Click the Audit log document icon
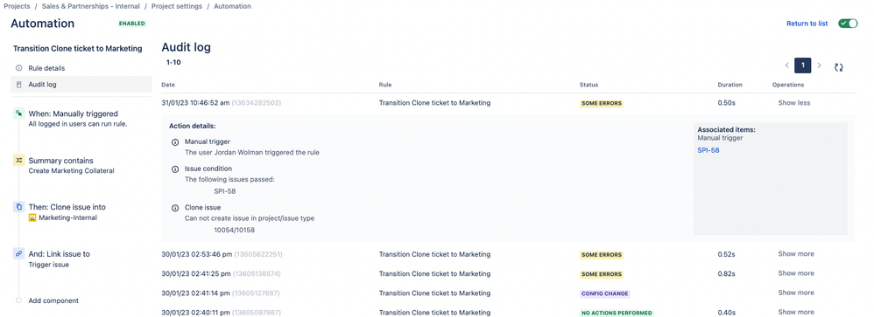 pyautogui.click(x=19, y=85)
